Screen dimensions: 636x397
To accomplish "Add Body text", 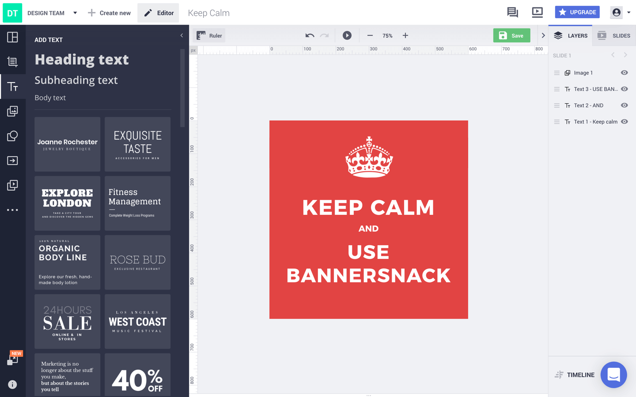I will (50, 98).
